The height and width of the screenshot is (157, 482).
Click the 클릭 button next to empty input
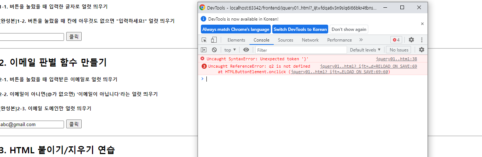[74, 36]
